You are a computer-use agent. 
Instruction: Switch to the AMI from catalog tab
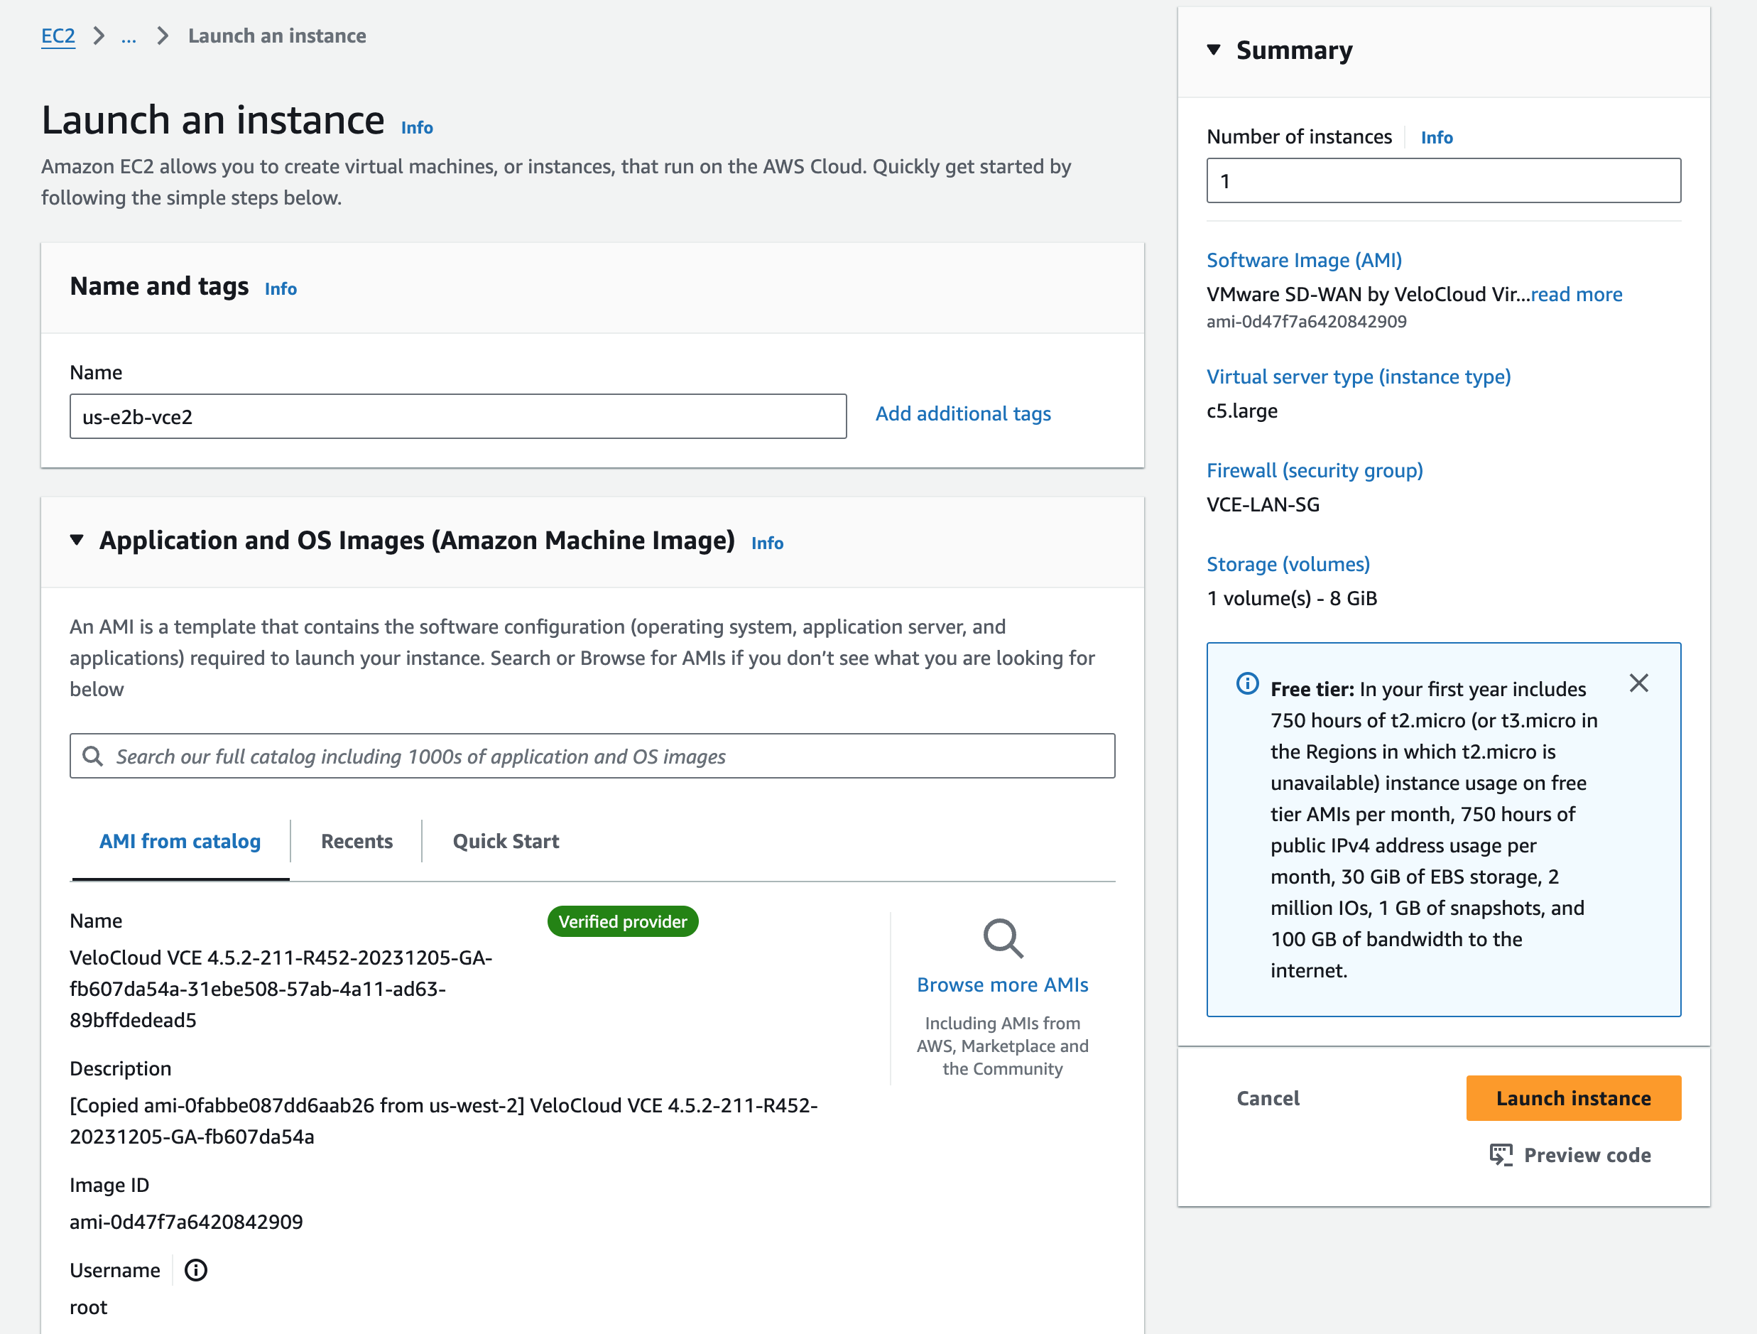180,842
